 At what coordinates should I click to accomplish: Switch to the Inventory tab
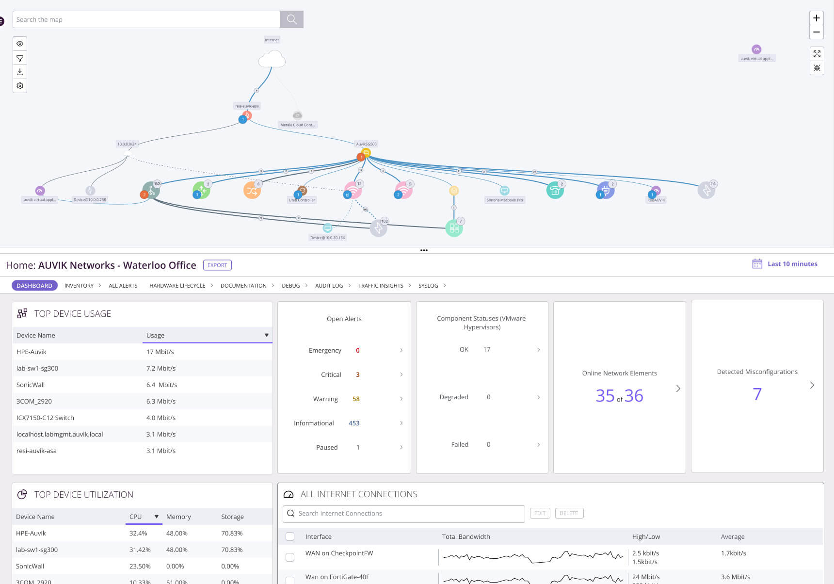pos(79,286)
